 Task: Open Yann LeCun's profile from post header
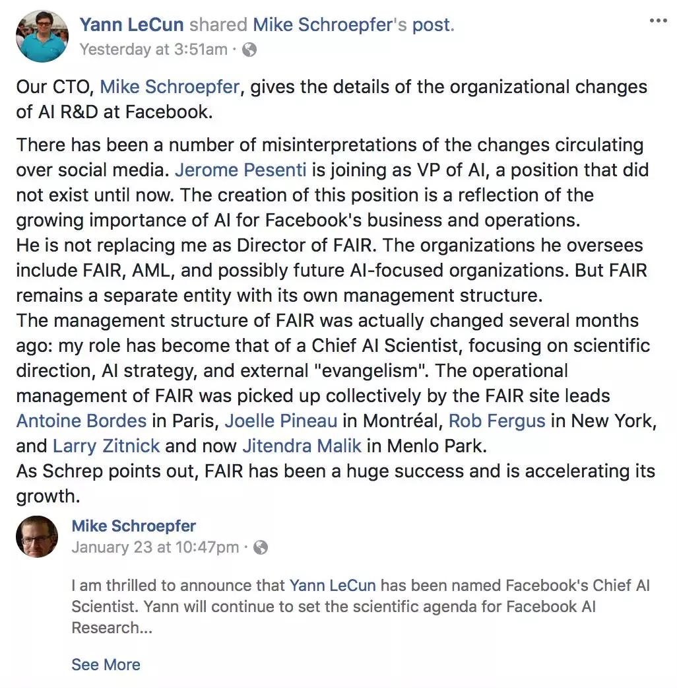[131, 25]
